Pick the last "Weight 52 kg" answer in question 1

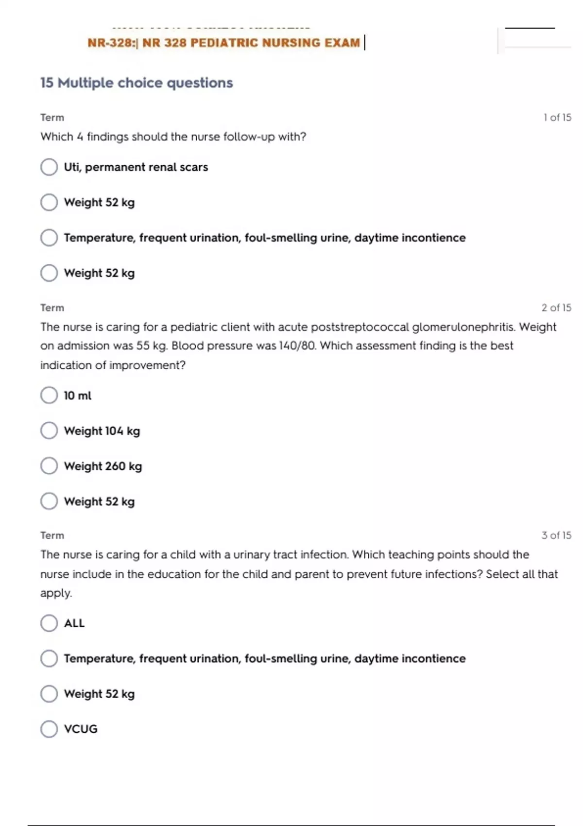point(49,273)
